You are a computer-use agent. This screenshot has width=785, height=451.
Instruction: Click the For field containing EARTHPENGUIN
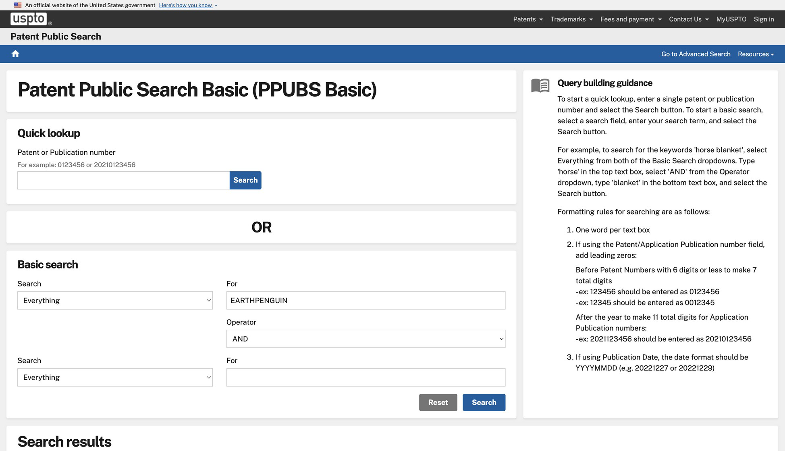click(366, 300)
